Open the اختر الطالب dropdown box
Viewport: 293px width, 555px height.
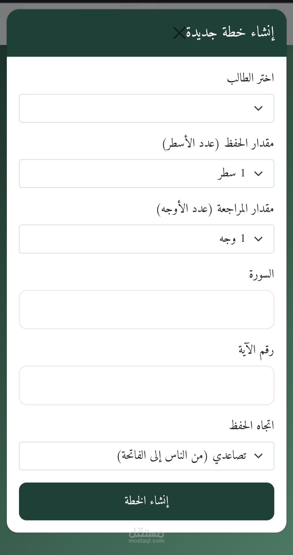(x=146, y=108)
